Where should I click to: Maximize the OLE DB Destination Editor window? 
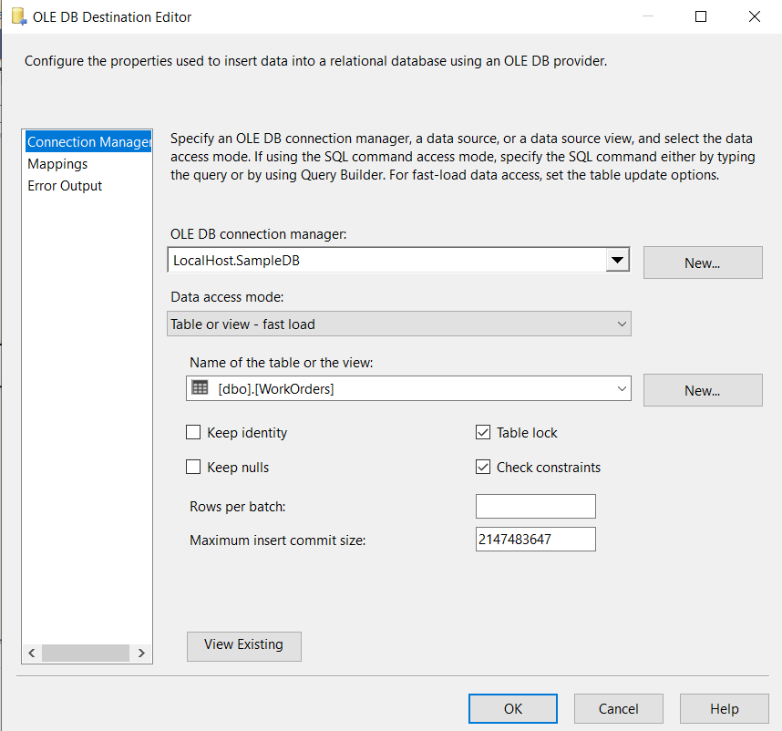pos(700,16)
